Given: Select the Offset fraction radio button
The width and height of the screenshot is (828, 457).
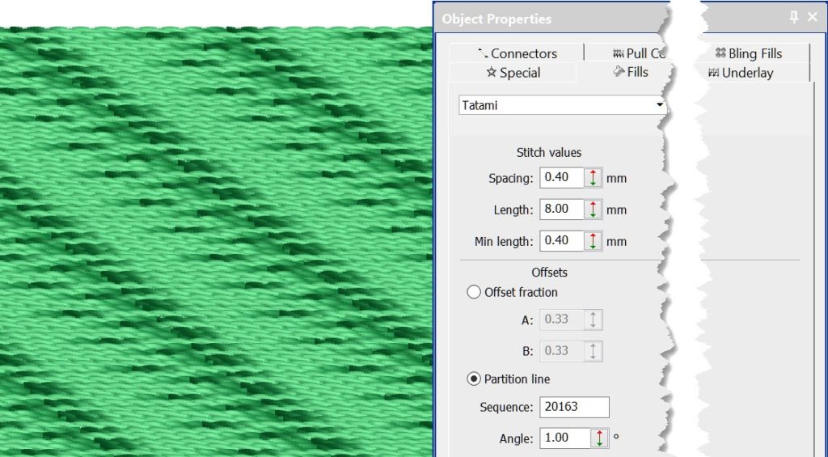Looking at the screenshot, I should point(475,292).
